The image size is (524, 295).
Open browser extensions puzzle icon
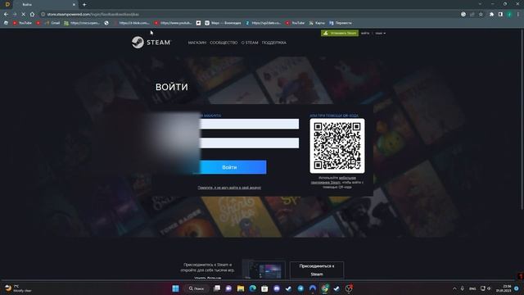[x=491, y=15]
